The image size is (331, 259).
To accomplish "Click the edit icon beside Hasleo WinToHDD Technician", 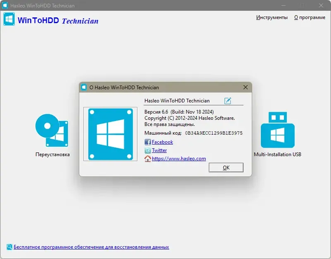I will point(226,101).
